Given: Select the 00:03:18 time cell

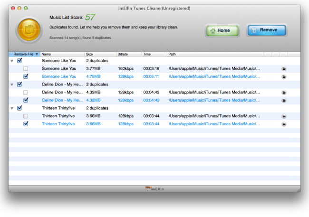Looking at the screenshot, I should pyautogui.click(x=151, y=68).
